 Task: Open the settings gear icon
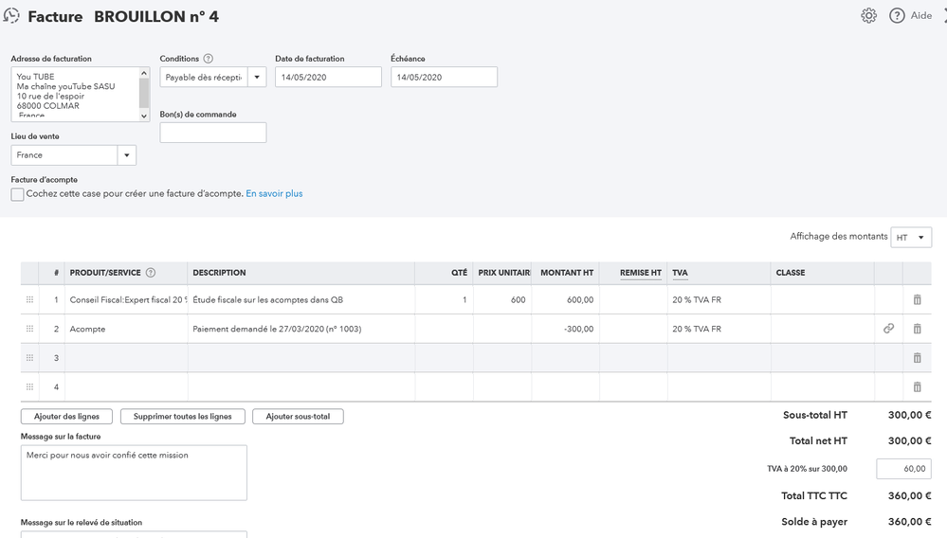click(868, 16)
